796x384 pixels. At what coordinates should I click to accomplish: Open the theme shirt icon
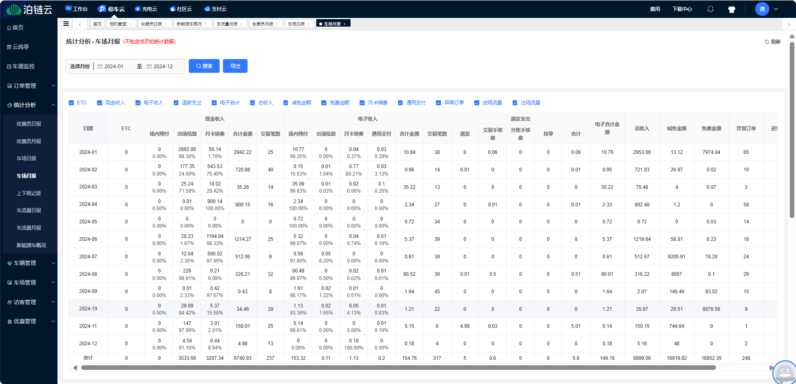click(x=731, y=9)
